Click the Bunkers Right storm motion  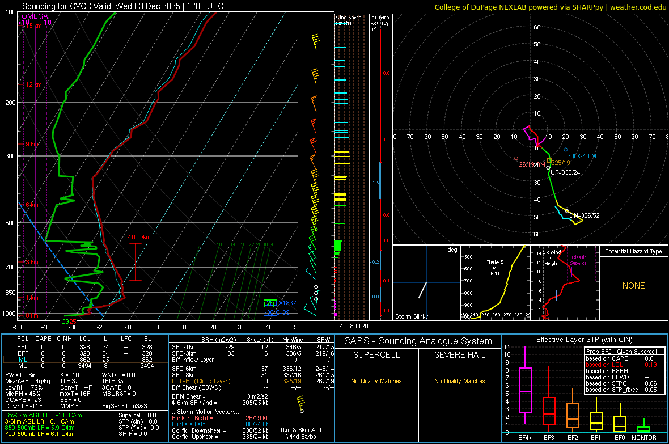[220, 418]
